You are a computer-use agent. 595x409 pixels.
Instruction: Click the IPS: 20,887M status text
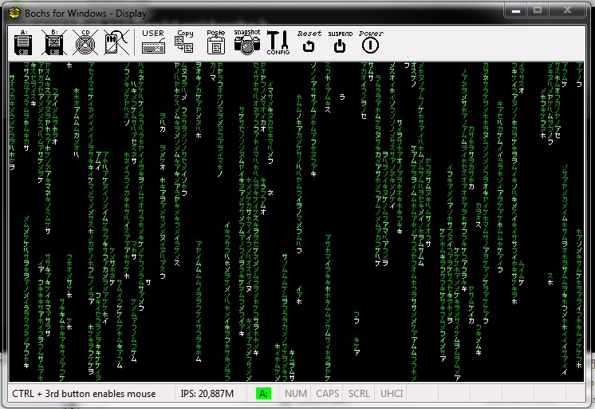[x=207, y=393]
